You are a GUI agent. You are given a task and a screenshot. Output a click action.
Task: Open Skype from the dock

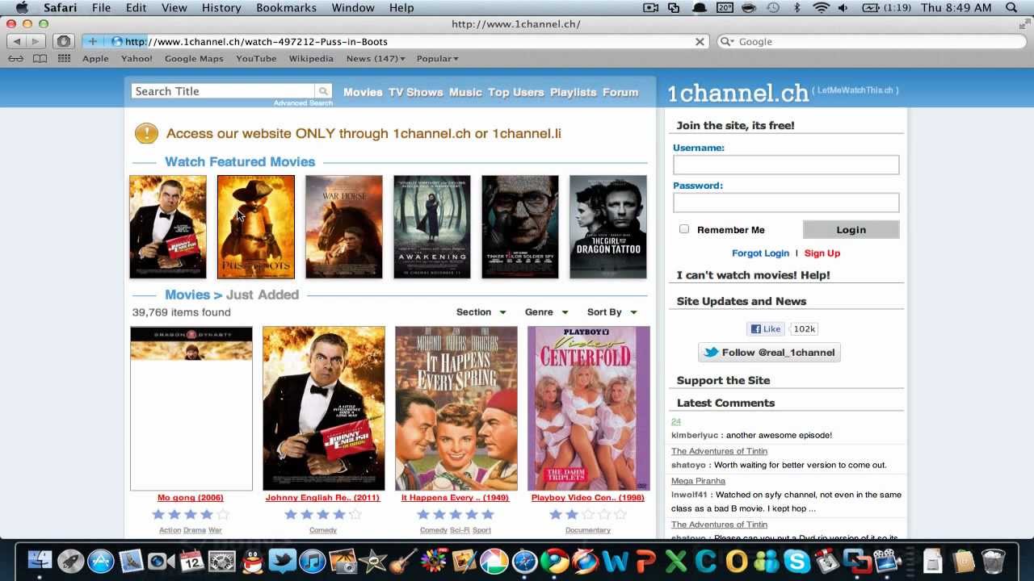(x=797, y=560)
